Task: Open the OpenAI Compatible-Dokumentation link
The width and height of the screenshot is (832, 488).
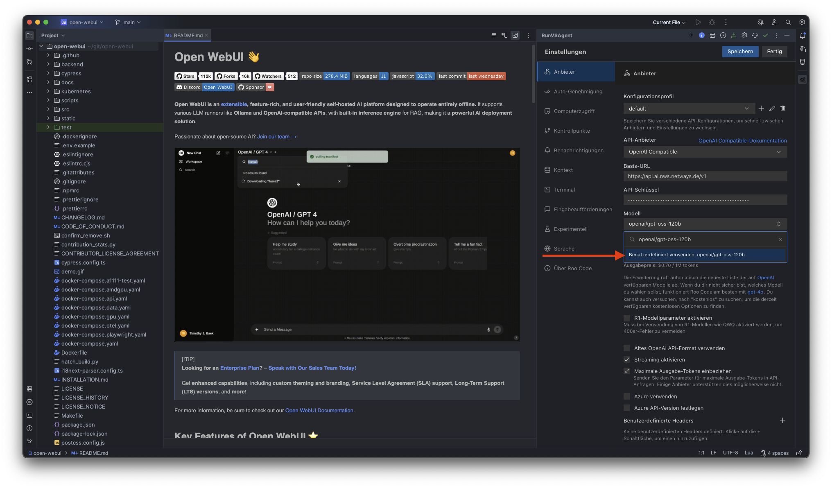Action: coord(742,140)
